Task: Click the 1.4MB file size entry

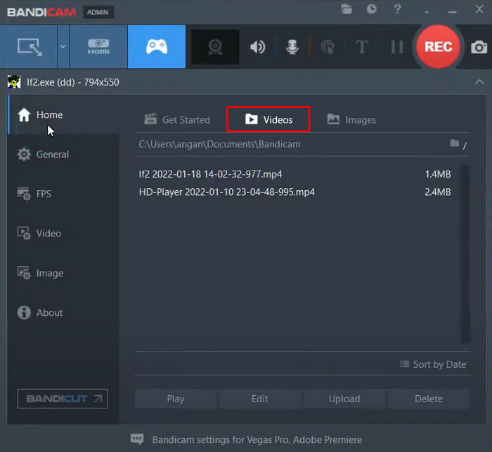Action: coord(438,174)
